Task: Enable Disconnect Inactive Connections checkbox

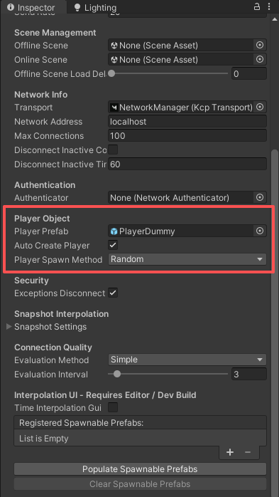Action: [x=113, y=150]
